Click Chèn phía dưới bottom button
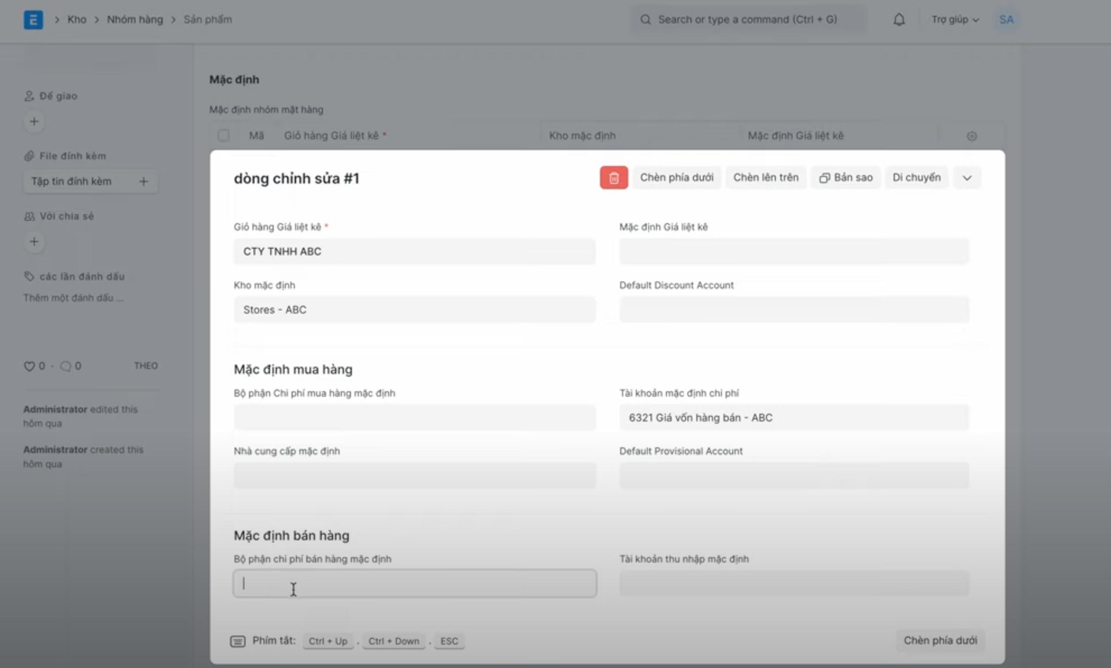Viewport: 1111px width, 668px height. coord(940,640)
